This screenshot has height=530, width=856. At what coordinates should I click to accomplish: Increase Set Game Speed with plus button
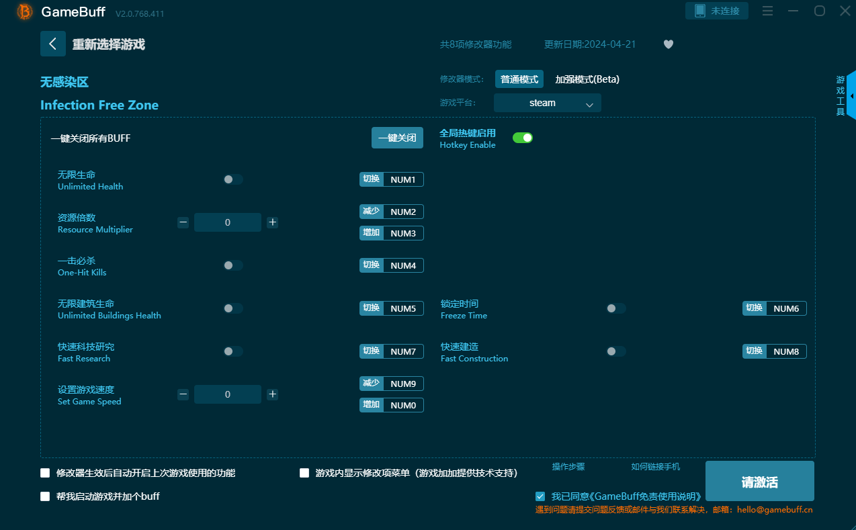(272, 394)
